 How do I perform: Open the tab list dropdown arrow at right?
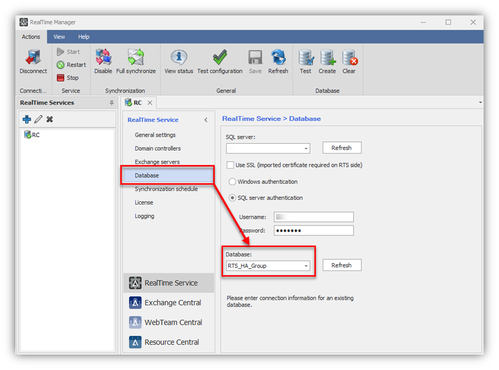(x=480, y=102)
